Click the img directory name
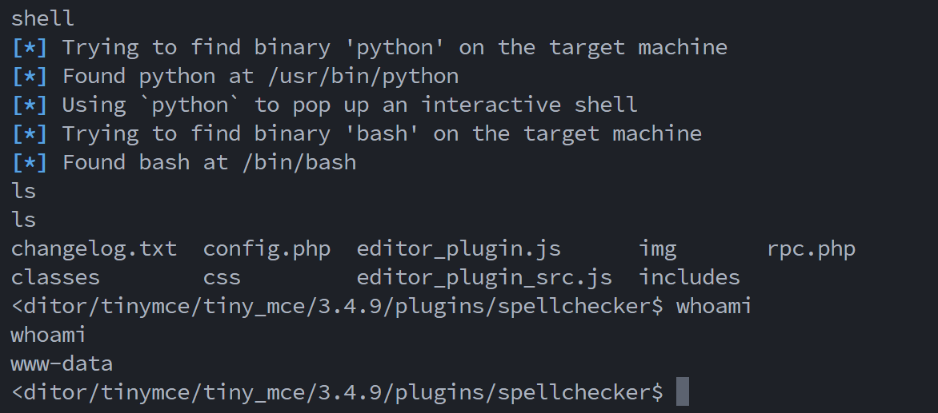The image size is (938, 413). pyautogui.click(x=657, y=248)
